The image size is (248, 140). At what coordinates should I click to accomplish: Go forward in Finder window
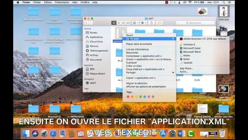click(91, 23)
